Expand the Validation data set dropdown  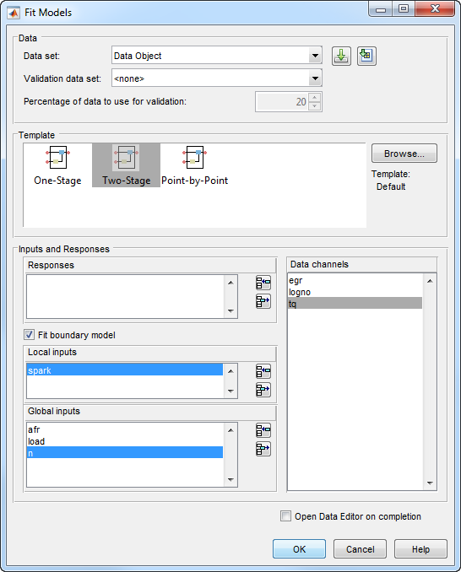pos(315,78)
